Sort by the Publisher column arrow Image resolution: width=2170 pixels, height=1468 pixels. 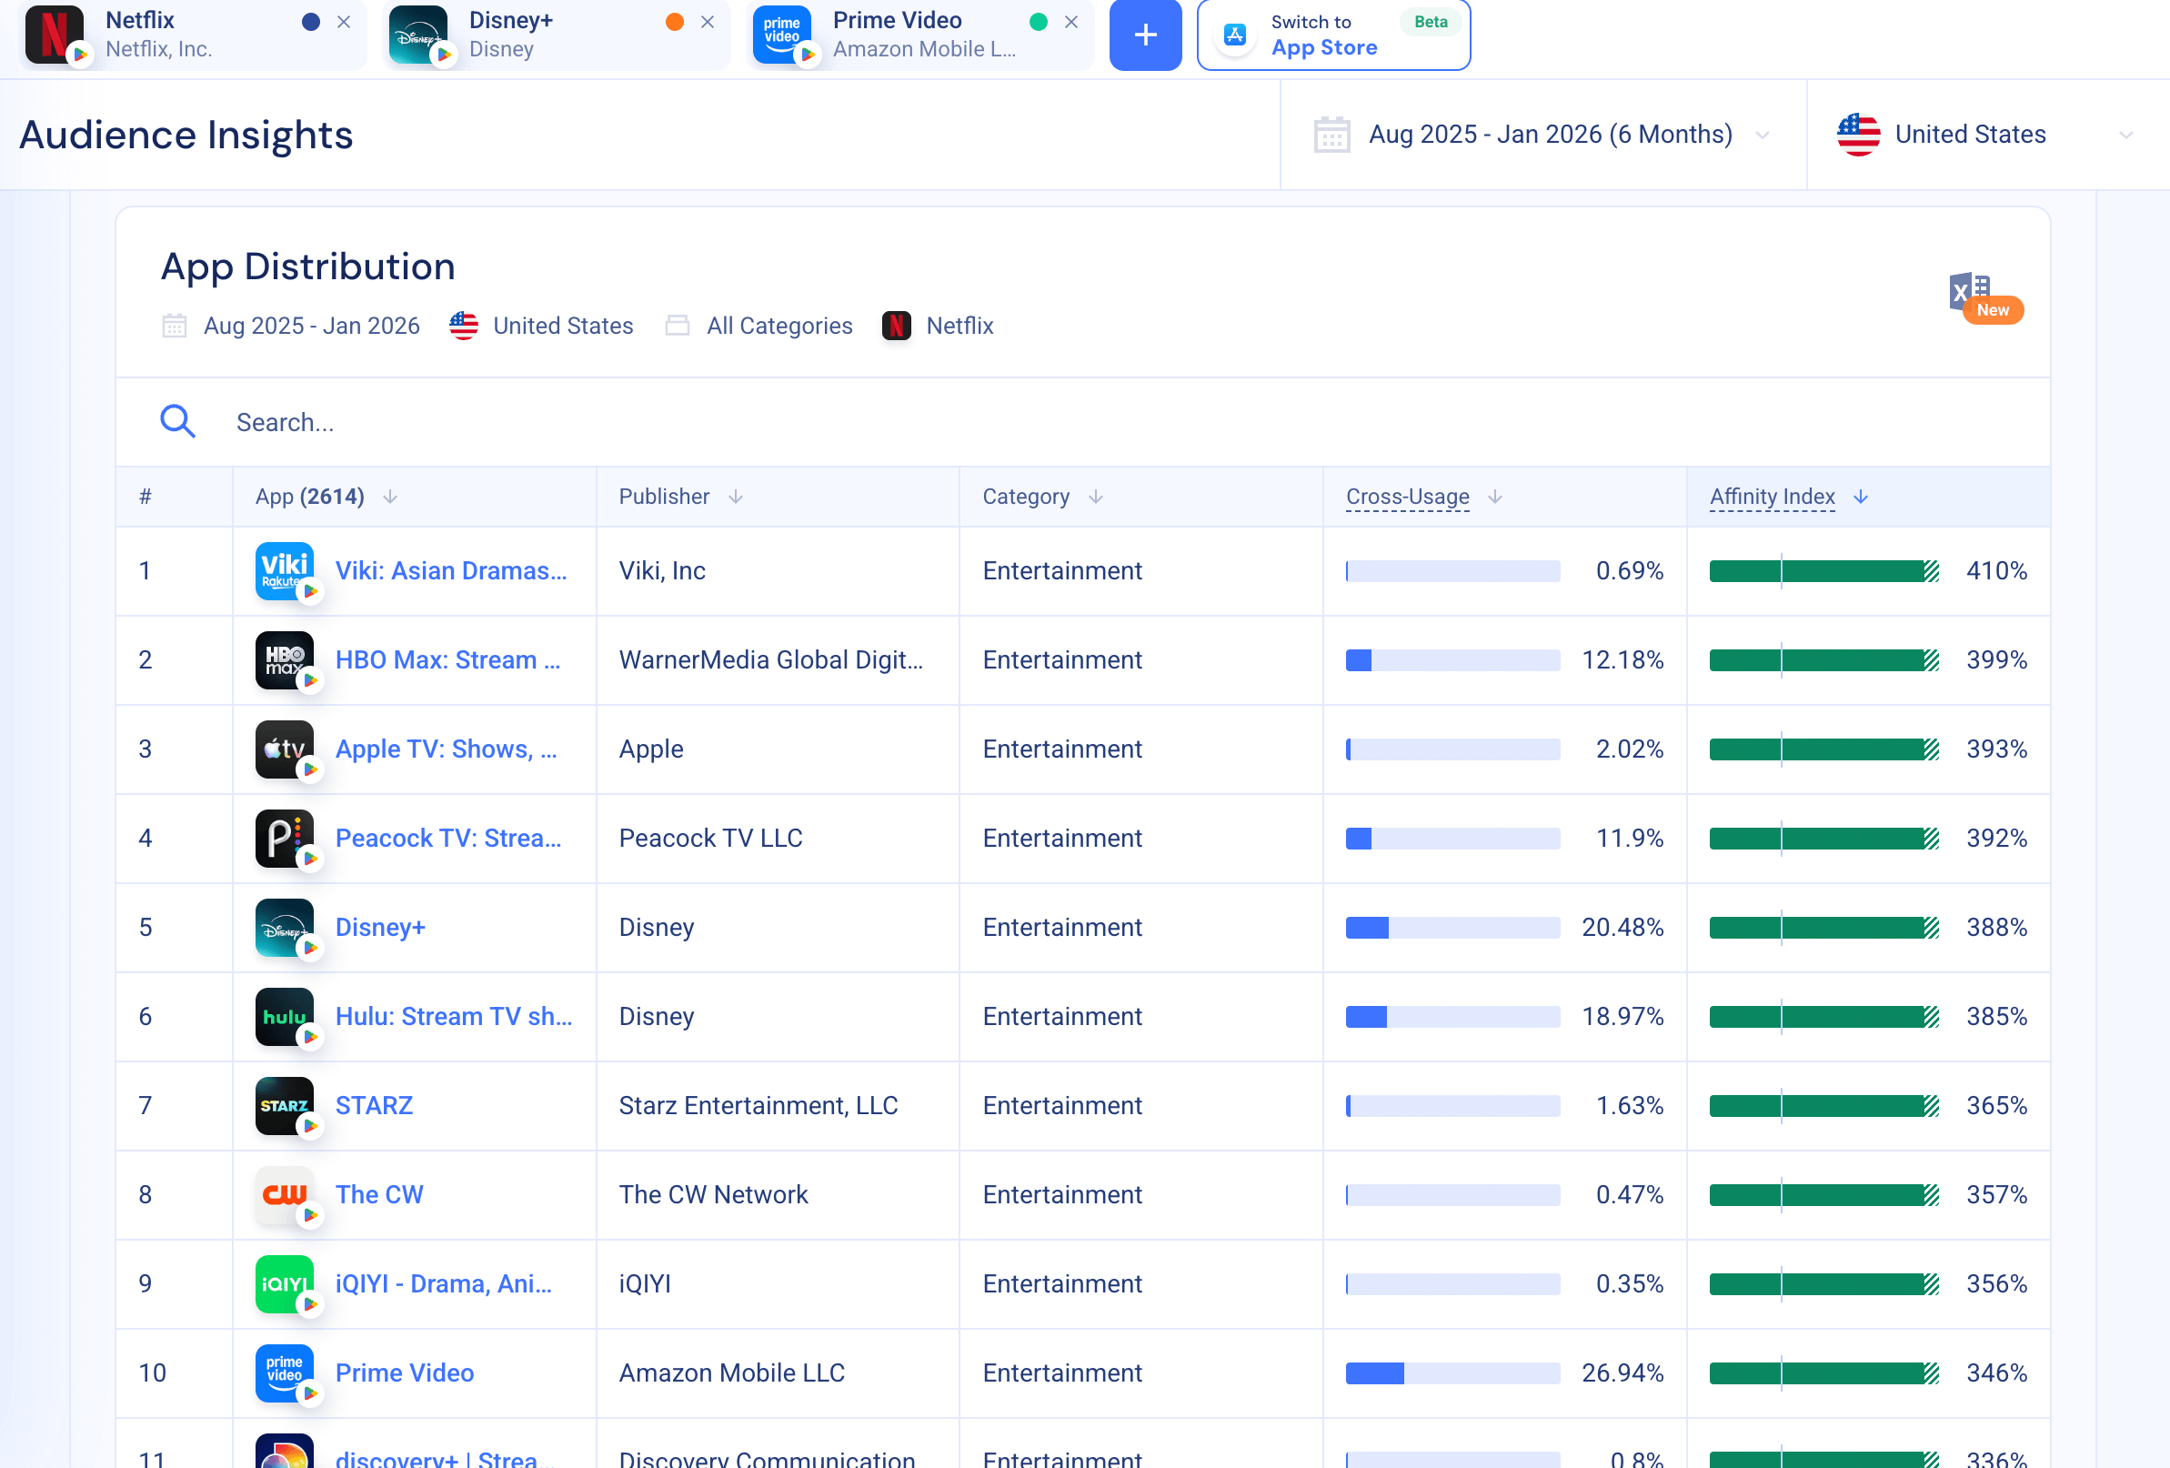pyautogui.click(x=736, y=497)
